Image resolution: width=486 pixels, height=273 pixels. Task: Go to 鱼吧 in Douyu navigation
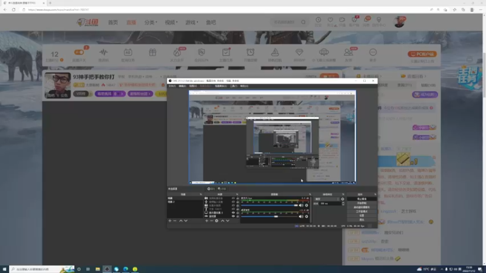[x=211, y=22]
